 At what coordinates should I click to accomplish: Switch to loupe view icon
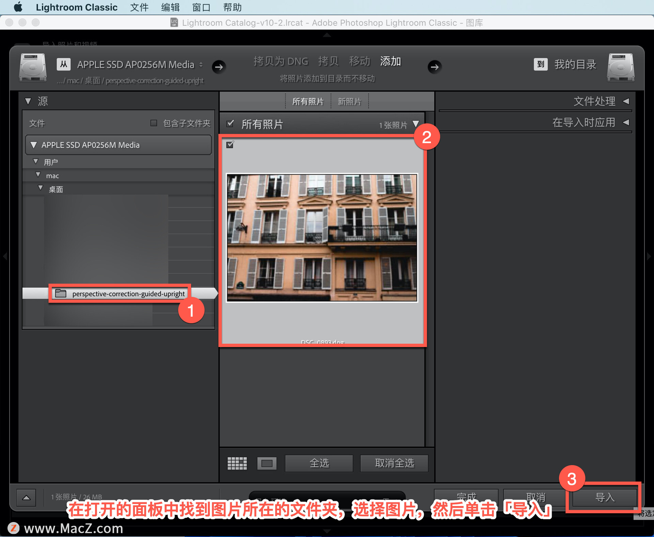[x=267, y=463]
